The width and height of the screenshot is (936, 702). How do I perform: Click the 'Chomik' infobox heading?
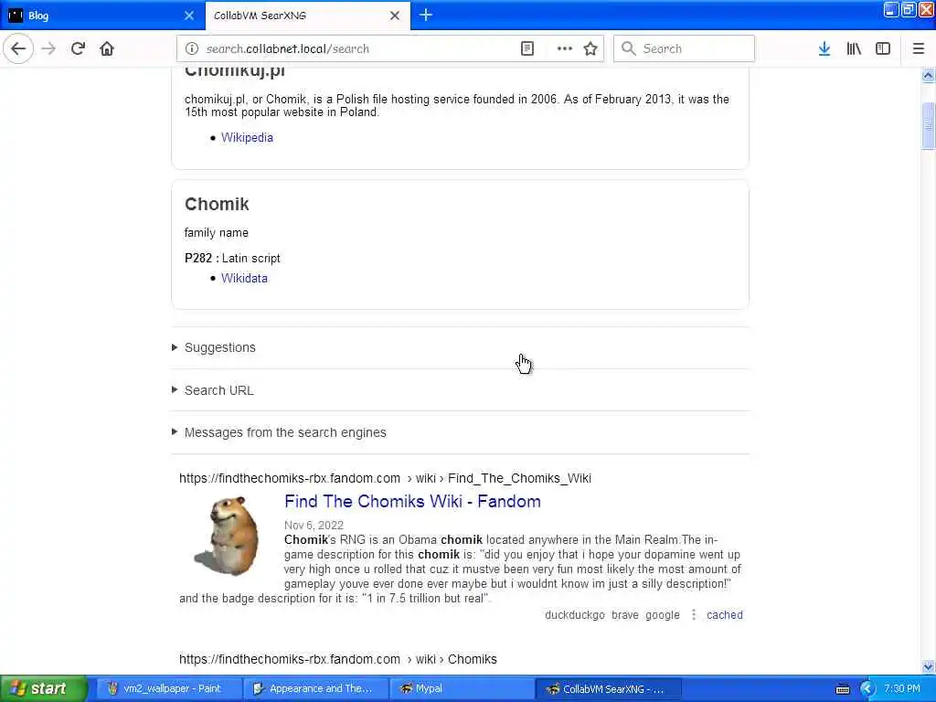[x=217, y=204]
